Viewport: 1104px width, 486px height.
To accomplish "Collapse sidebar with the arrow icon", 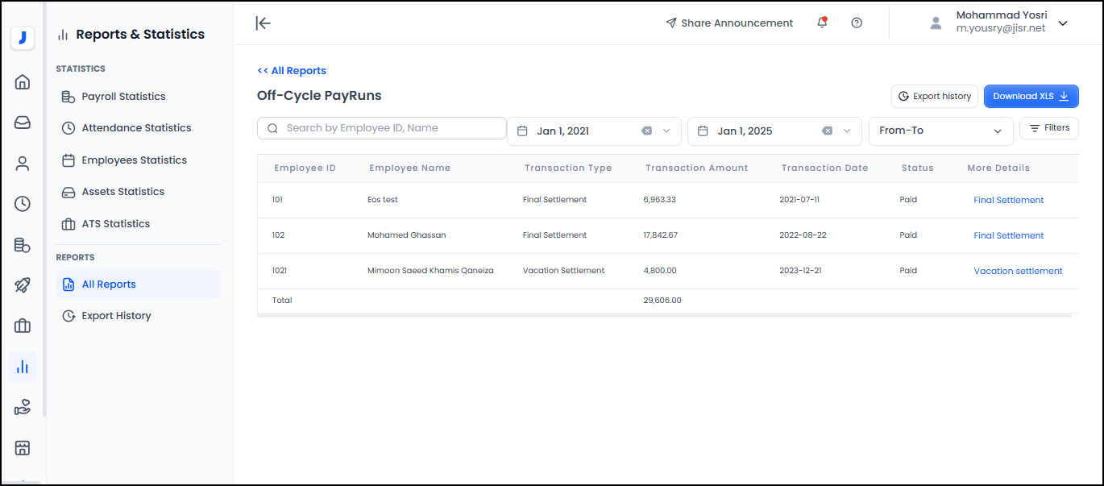I will (263, 23).
